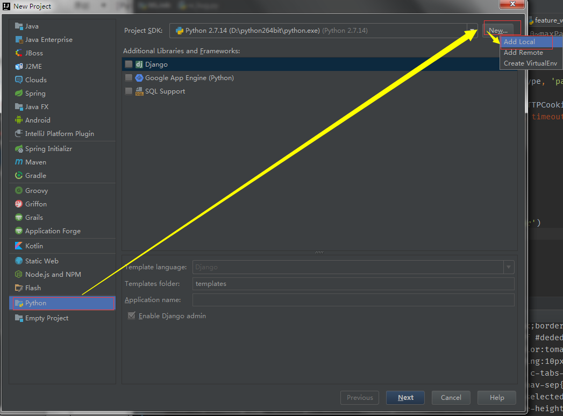Click the Static Web globe icon
This screenshot has width=563, height=416.
(19, 261)
